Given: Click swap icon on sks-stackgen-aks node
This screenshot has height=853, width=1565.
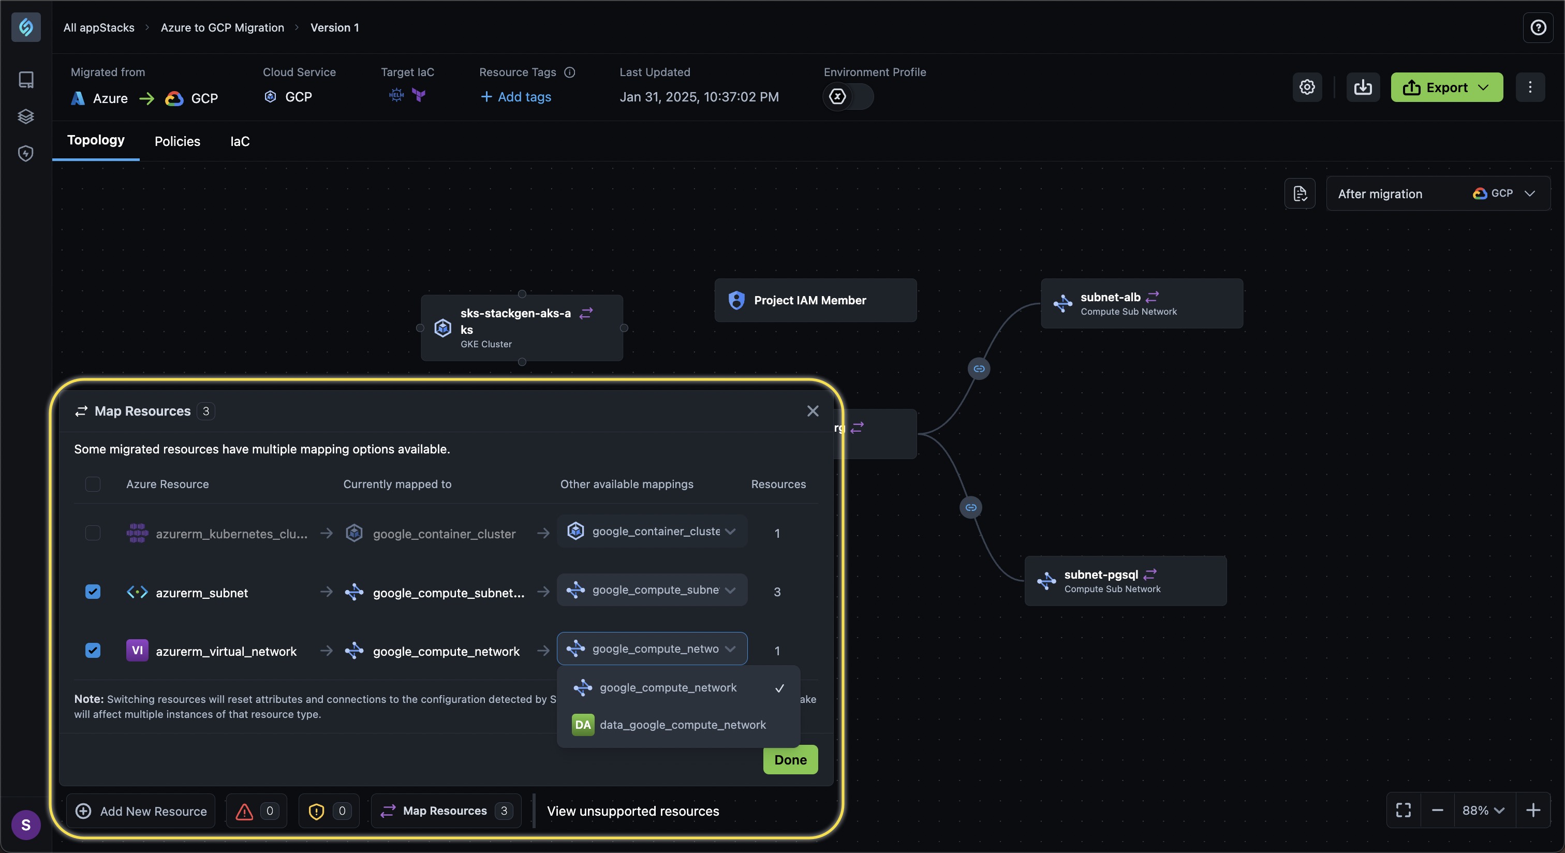Looking at the screenshot, I should point(586,314).
